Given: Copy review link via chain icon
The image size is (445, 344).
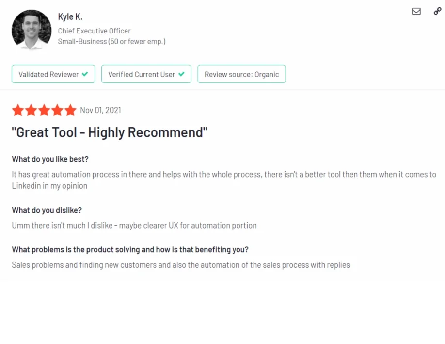Looking at the screenshot, I should click(437, 11).
